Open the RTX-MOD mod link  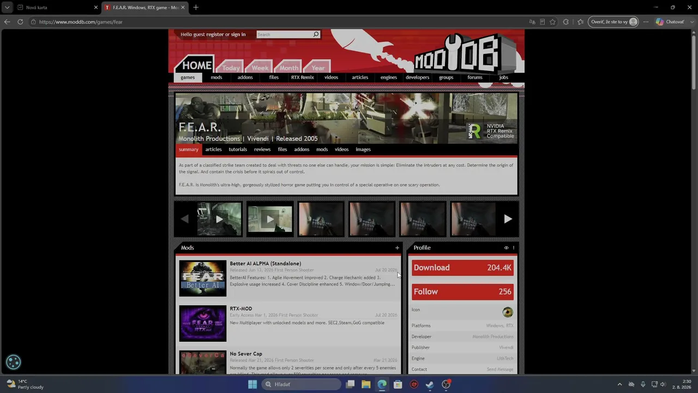click(x=241, y=309)
